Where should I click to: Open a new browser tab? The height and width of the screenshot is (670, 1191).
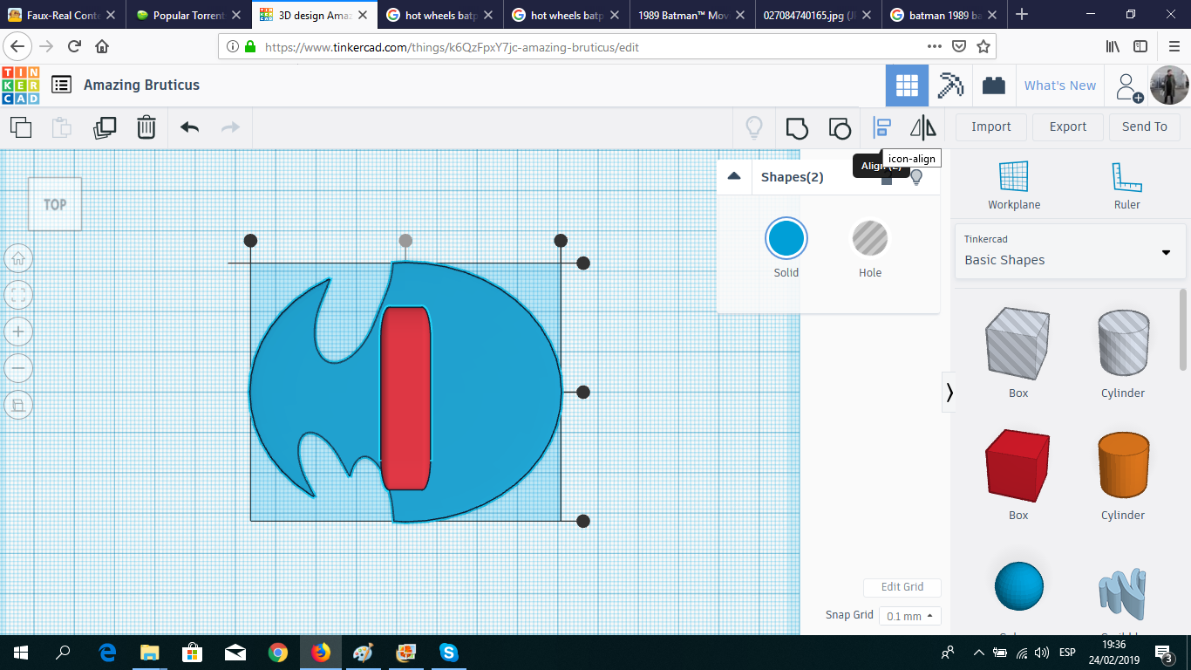pos(1022,15)
